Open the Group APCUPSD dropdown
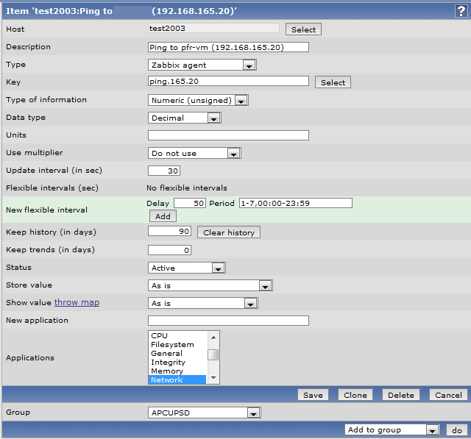The width and height of the screenshot is (471, 439). pyautogui.click(x=205, y=413)
